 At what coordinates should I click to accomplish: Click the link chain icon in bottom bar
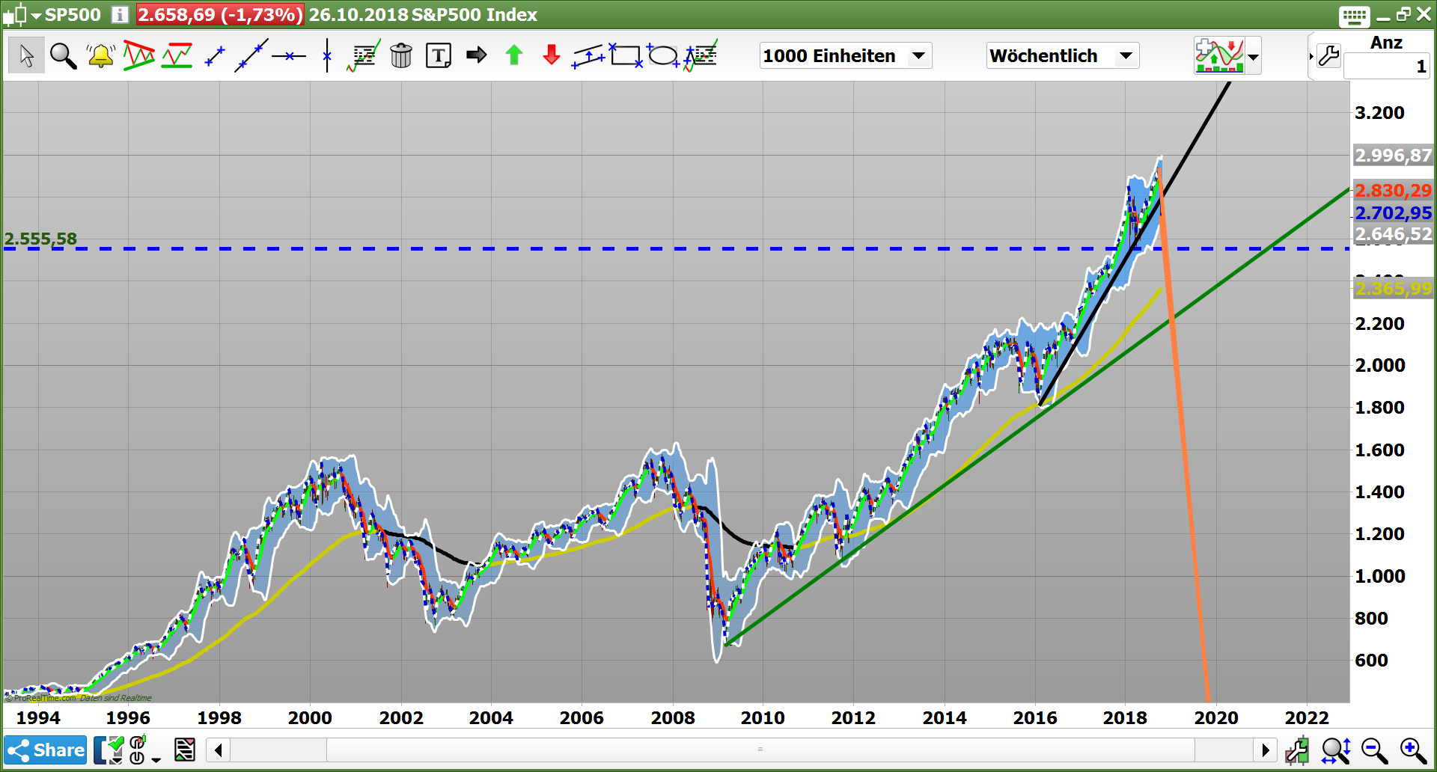[x=138, y=750]
